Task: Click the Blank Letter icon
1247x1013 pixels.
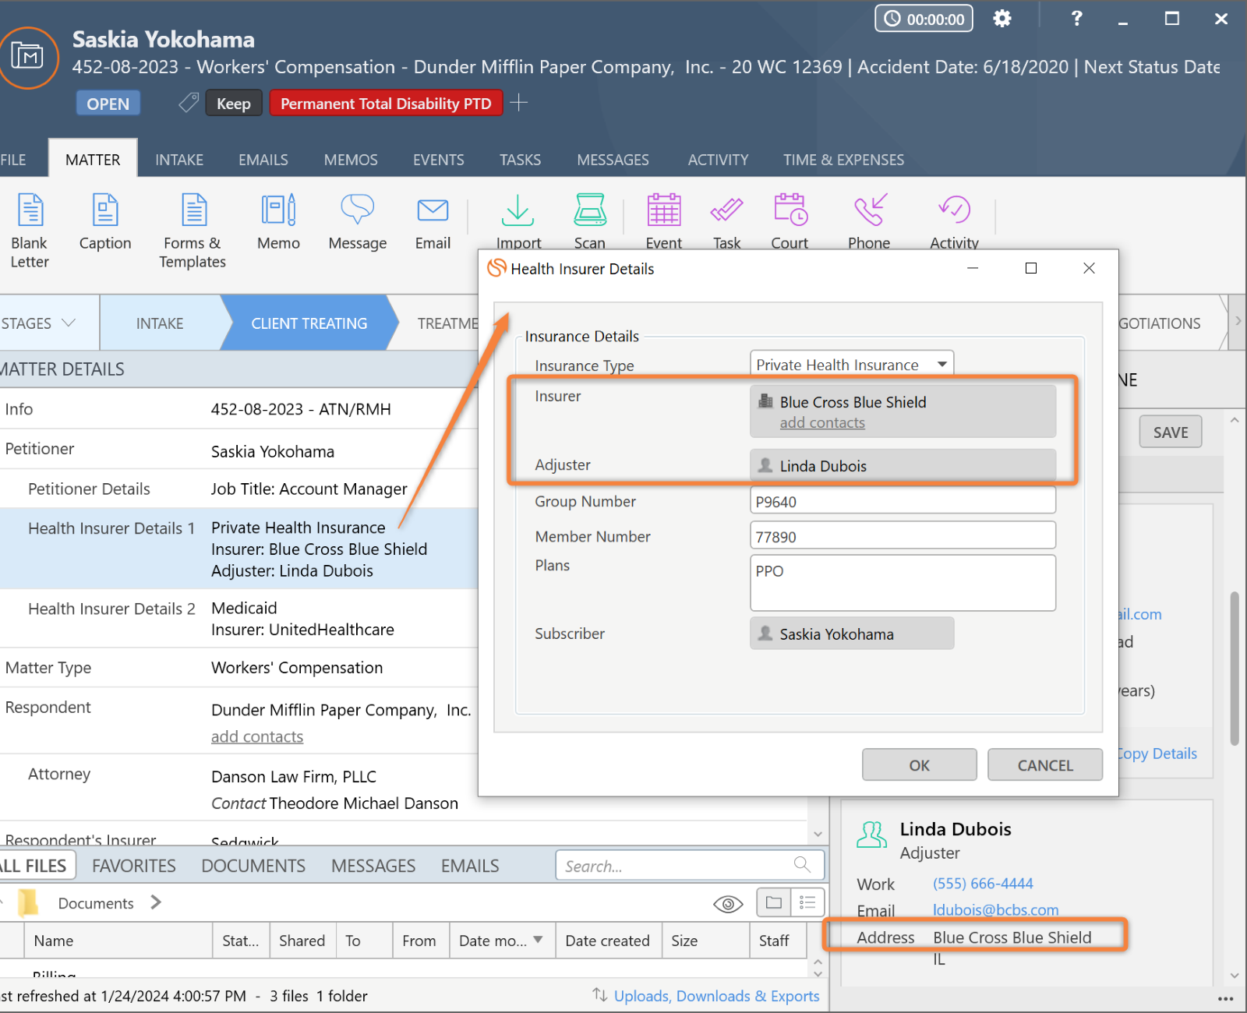Action: (30, 210)
